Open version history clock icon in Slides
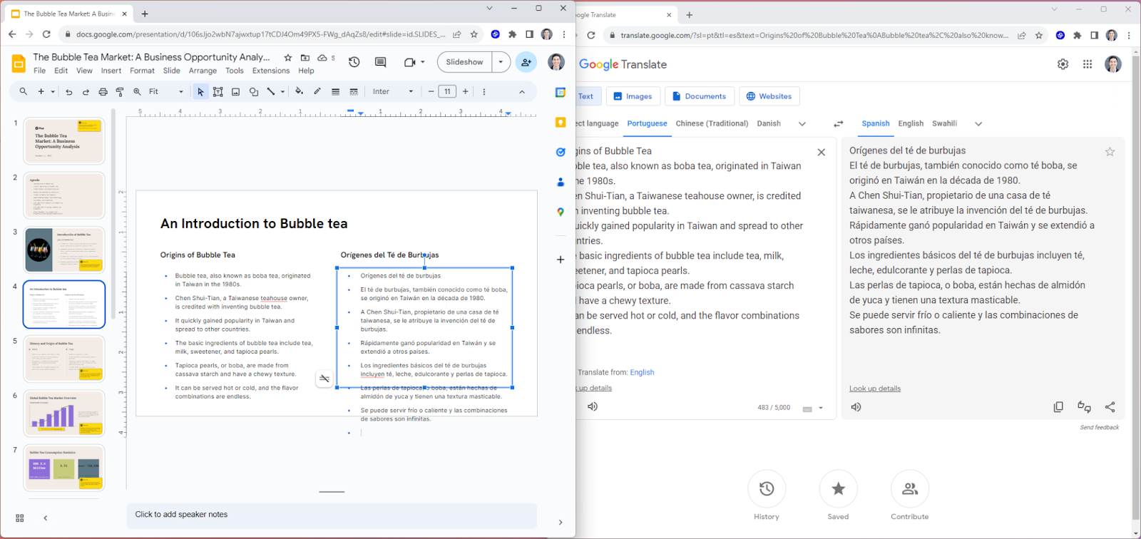1141x539 pixels. click(354, 62)
